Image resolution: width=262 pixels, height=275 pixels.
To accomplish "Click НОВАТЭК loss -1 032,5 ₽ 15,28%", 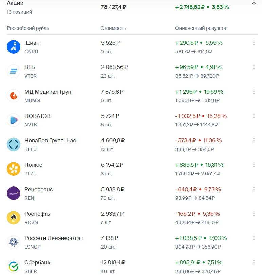I will 201,116.
